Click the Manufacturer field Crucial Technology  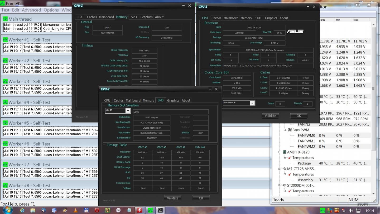coord(151,128)
